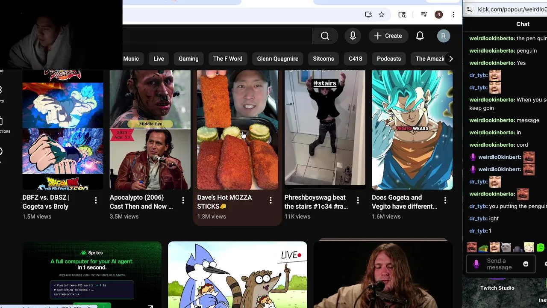The height and width of the screenshot is (308, 547).
Task: Click Phreshboyswag beat the stairs title
Action: click(316, 202)
